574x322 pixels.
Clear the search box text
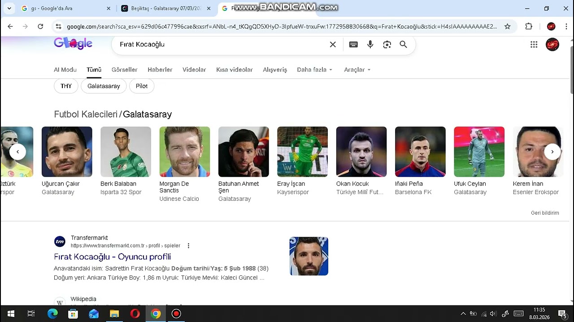[x=333, y=44]
